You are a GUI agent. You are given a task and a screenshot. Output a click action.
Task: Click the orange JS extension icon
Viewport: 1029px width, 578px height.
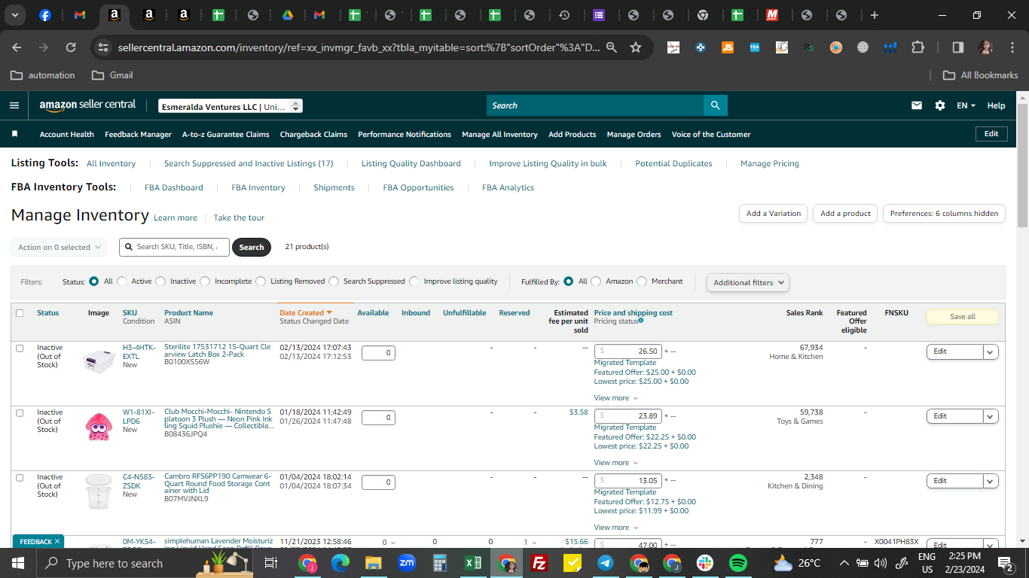coord(728,47)
